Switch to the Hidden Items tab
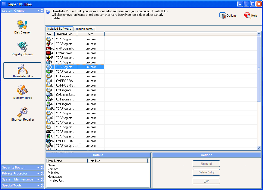 pos(84,29)
